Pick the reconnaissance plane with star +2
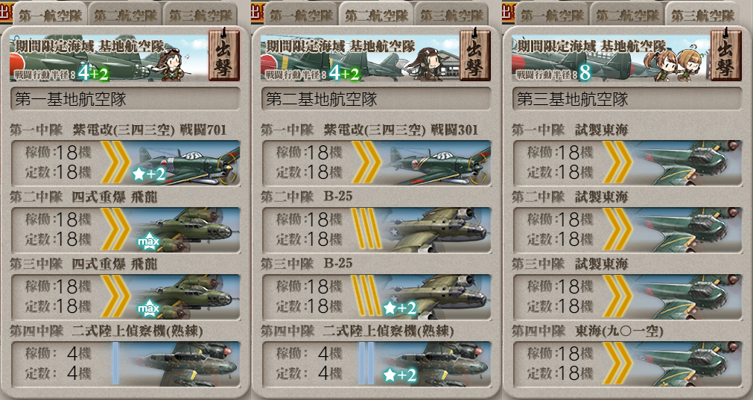The height and width of the screenshot is (400, 753). pos(377,364)
